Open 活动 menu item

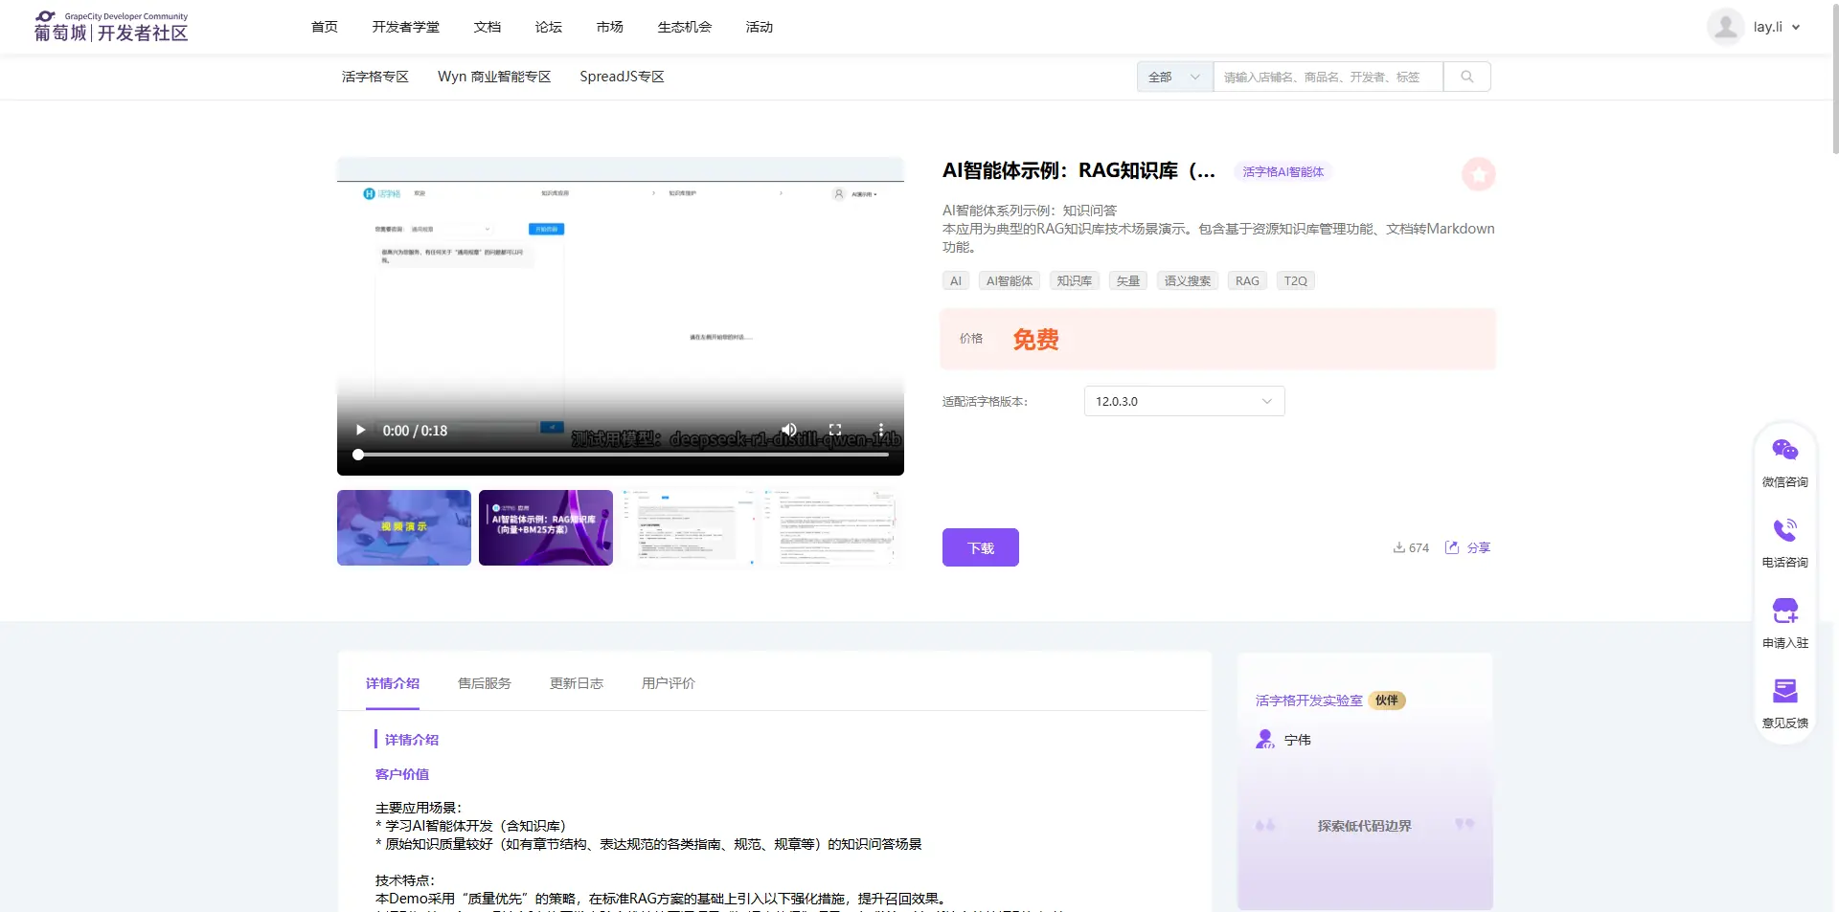tap(760, 27)
